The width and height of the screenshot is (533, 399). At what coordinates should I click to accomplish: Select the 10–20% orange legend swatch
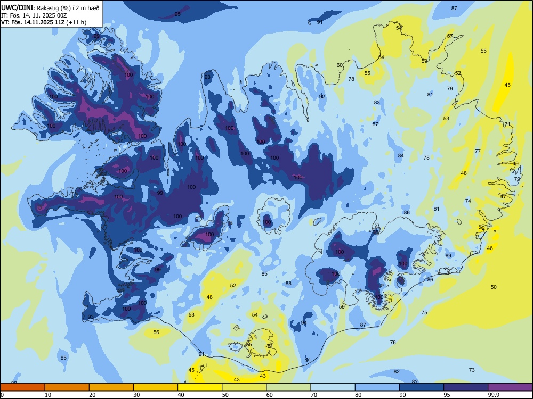coord(67,387)
